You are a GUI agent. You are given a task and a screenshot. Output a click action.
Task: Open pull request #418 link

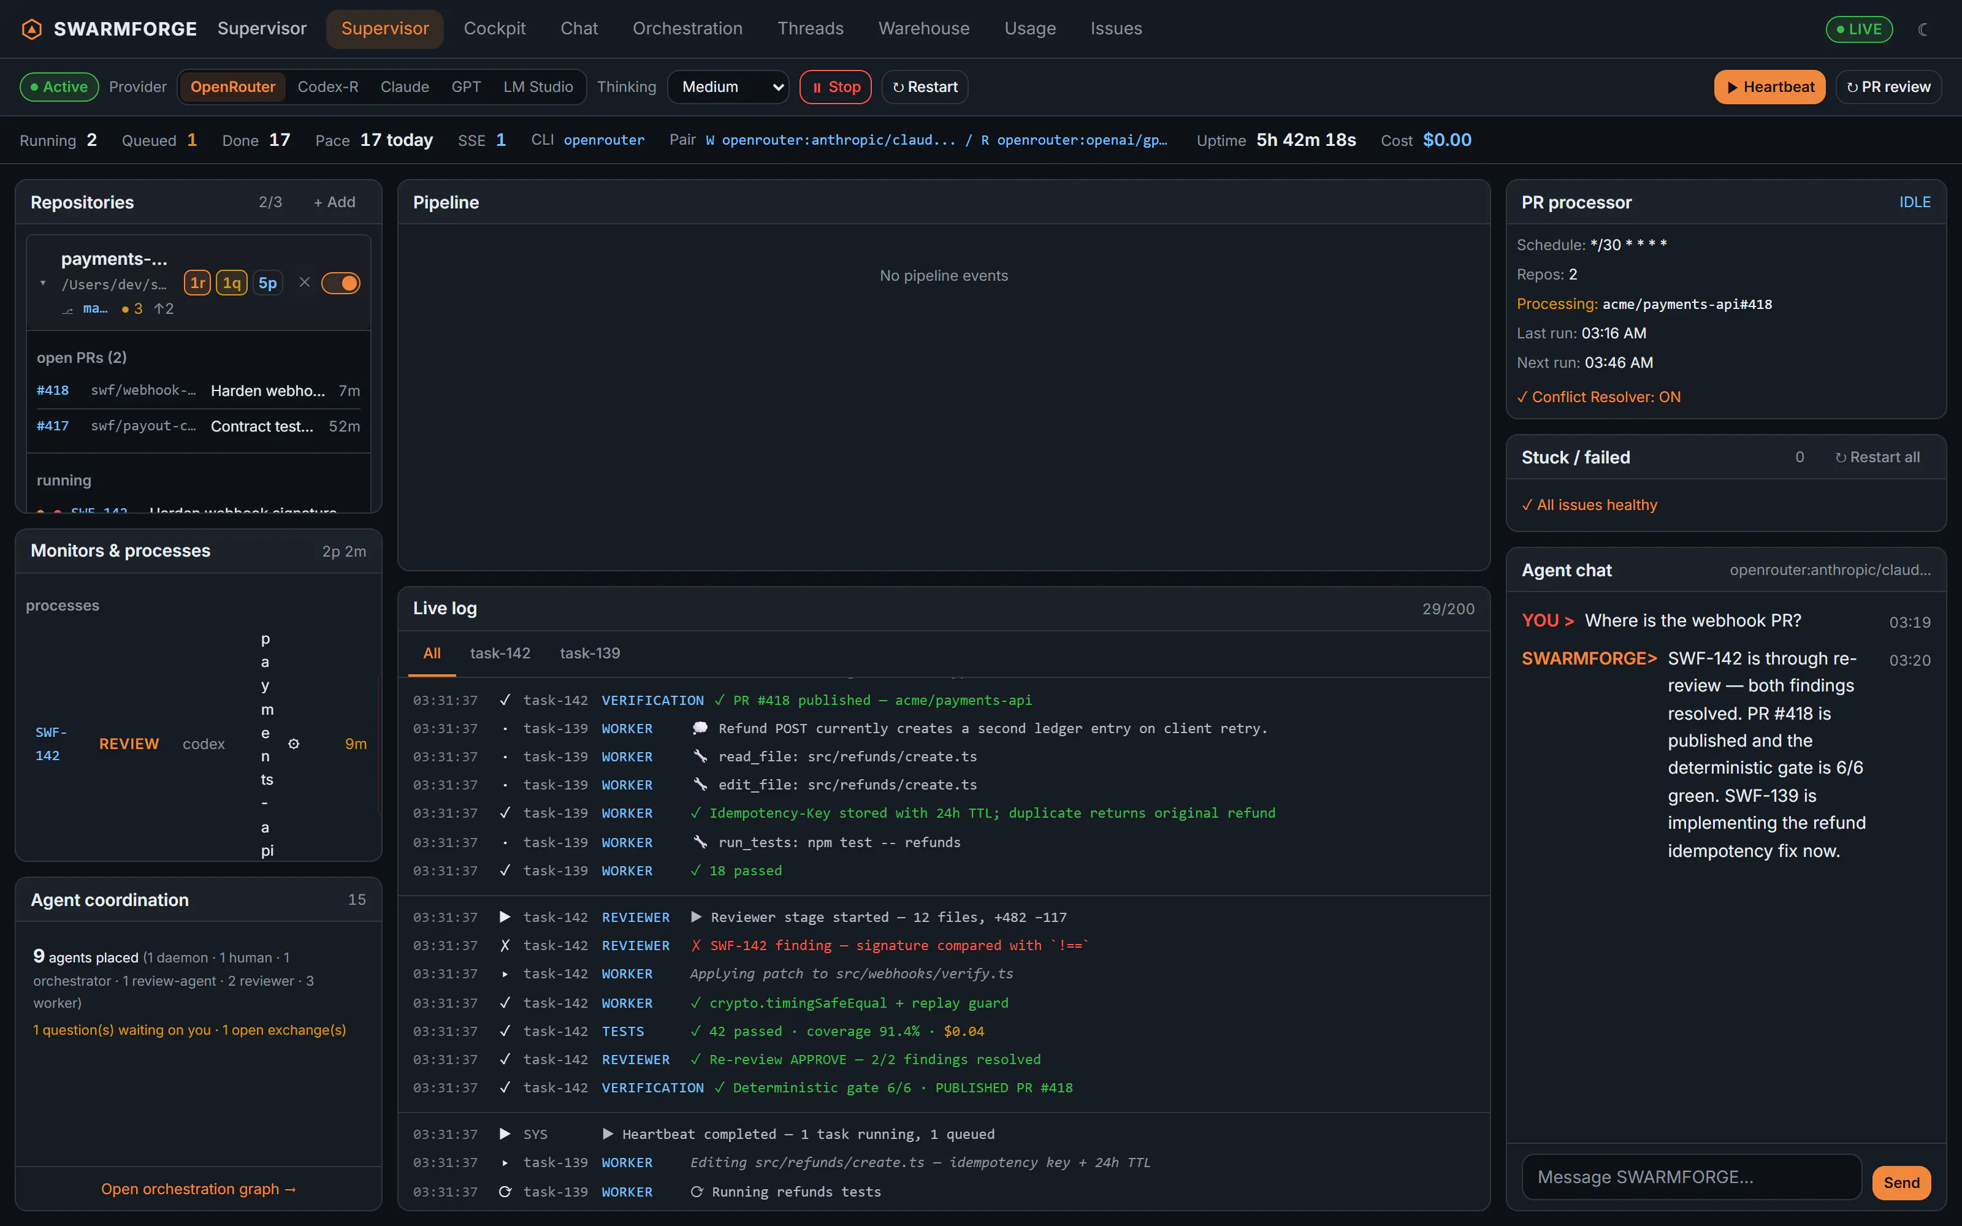tap(53, 390)
